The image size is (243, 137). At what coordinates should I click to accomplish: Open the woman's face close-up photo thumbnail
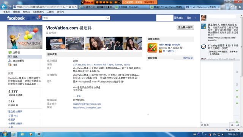click(94, 43)
